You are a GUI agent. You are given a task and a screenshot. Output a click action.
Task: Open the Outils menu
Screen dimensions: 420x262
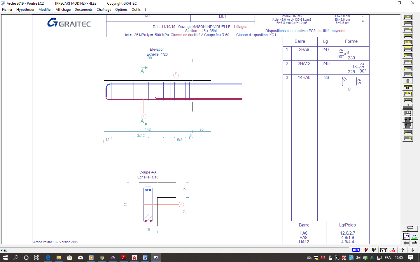tap(136, 10)
